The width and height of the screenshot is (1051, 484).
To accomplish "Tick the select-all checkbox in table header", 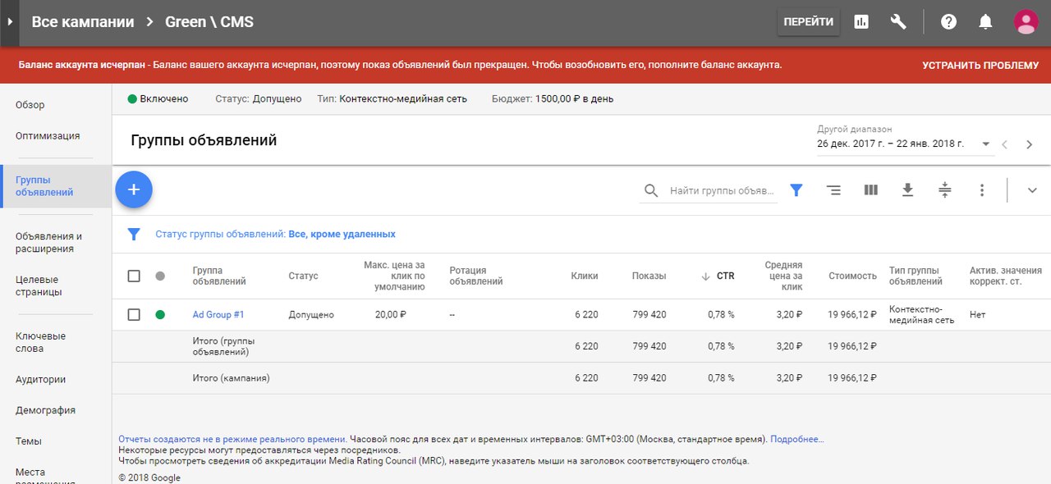I will point(134,276).
